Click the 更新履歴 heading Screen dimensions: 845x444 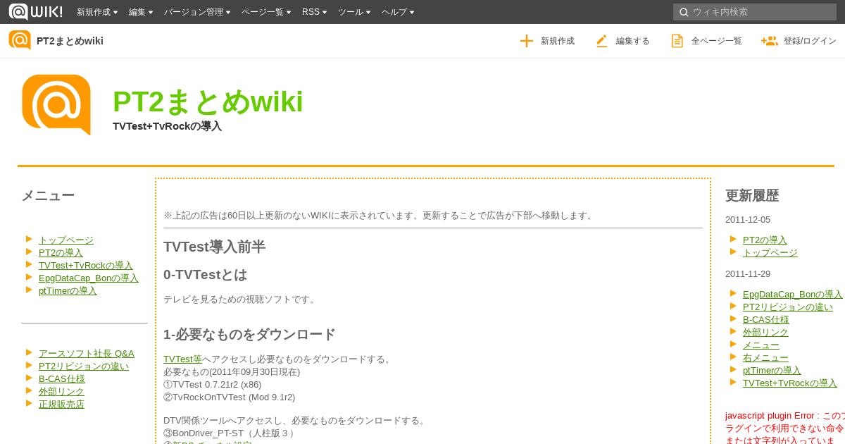(752, 195)
